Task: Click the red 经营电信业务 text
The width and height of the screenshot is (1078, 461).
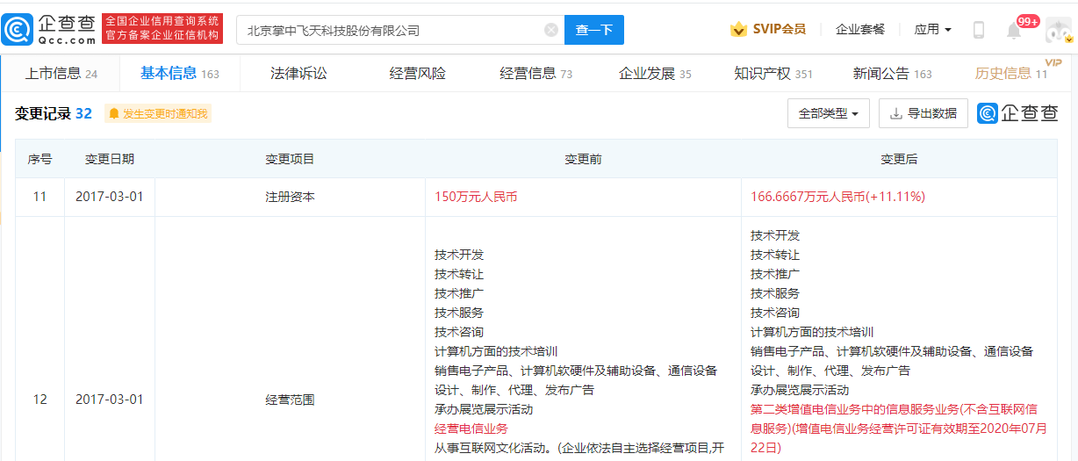Action: click(471, 429)
